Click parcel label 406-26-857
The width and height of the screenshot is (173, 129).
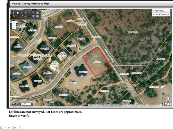(x=104, y=91)
